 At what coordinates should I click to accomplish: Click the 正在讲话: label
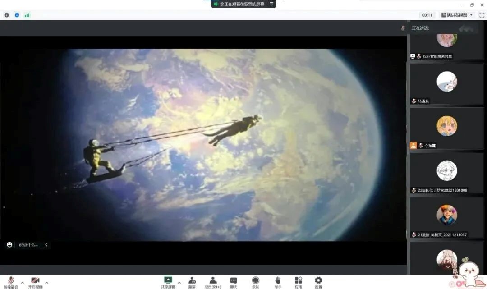click(x=420, y=28)
